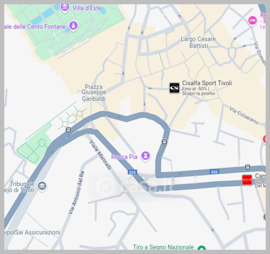The image size is (270, 254).
Task: Select the Piazza Giuseppe Garibaldi label
Action: [94, 93]
